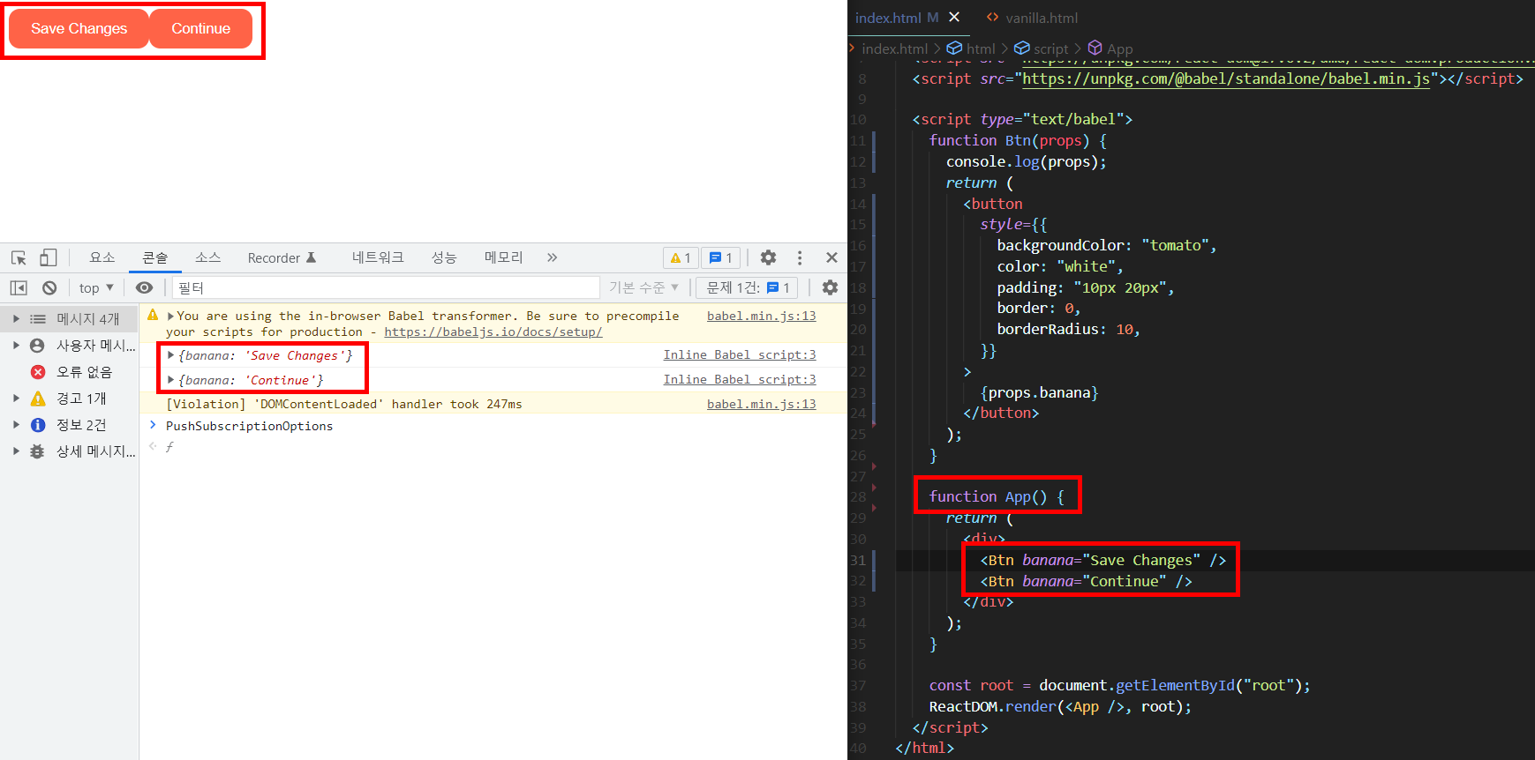Click the Btn banana="Save Changes" line
Viewport: 1535px width, 760px height.
coord(1102,560)
